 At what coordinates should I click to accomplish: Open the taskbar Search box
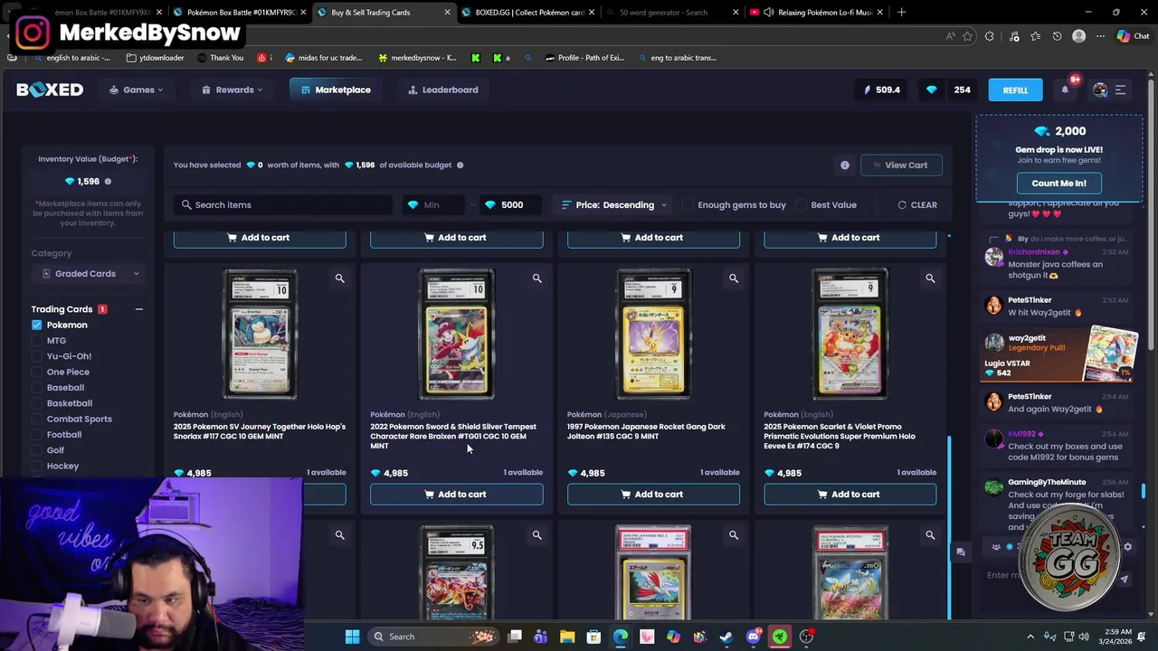click(432, 637)
